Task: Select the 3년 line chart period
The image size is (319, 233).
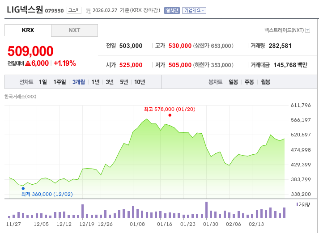Action: coord(110,82)
